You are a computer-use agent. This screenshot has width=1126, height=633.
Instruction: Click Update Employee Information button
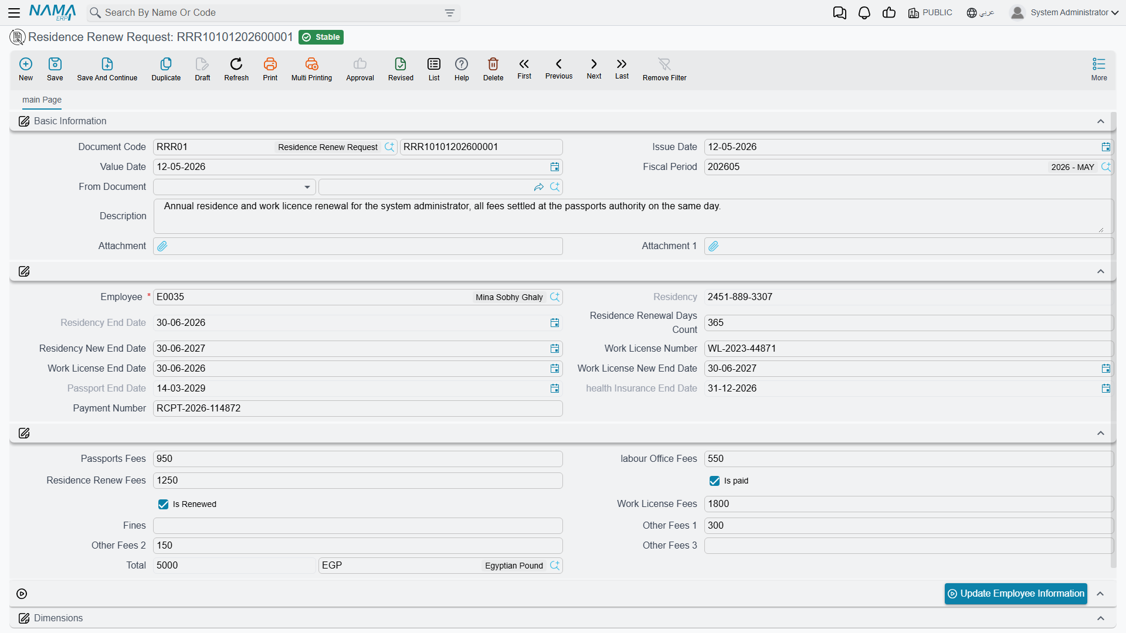[1016, 594]
